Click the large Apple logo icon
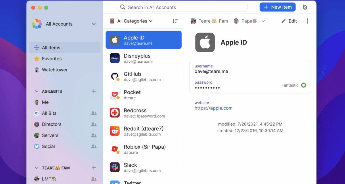Viewport: 345px width, 184px height. click(x=205, y=43)
